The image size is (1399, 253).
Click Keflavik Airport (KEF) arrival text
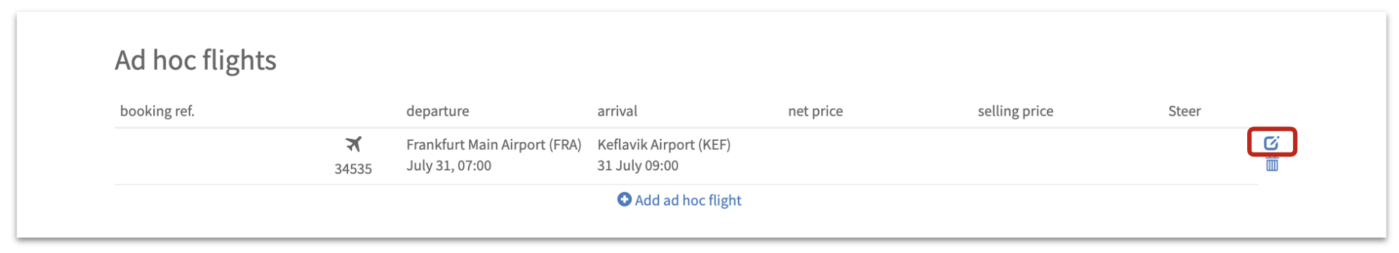click(x=664, y=145)
